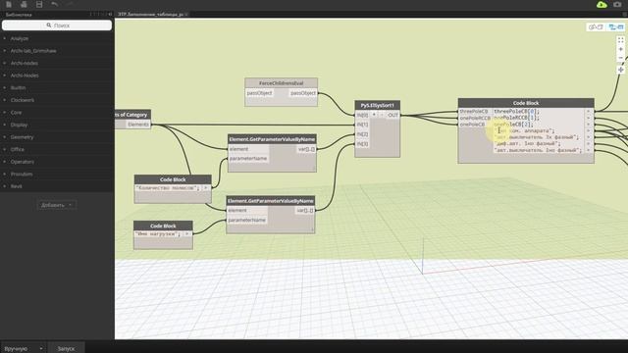Click the PyS.ElSysSort1 node header

pyautogui.click(x=377, y=105)
